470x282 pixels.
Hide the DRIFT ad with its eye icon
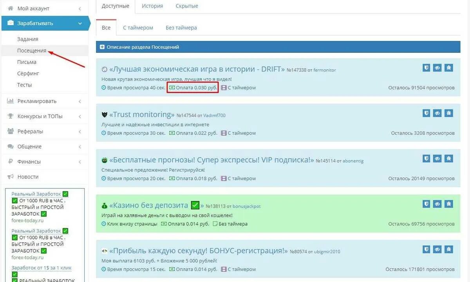click(x=437, y=68)
